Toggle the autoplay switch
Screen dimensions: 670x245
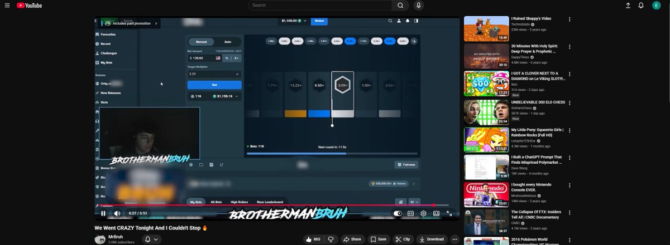coord(398,213)
